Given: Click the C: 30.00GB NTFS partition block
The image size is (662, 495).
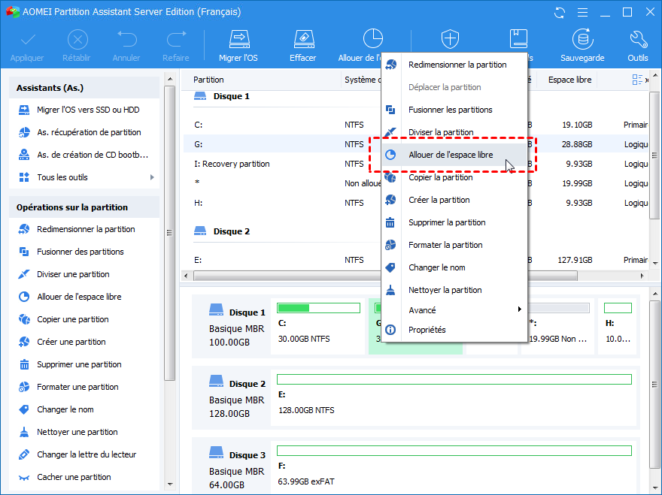Looking at the screenshot, I should coord(318,326).
